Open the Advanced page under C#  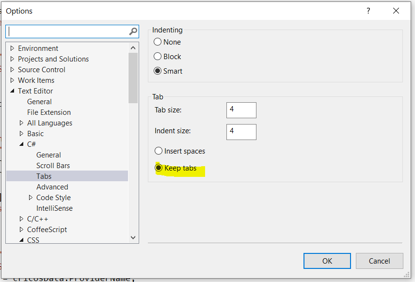point(52,187)
